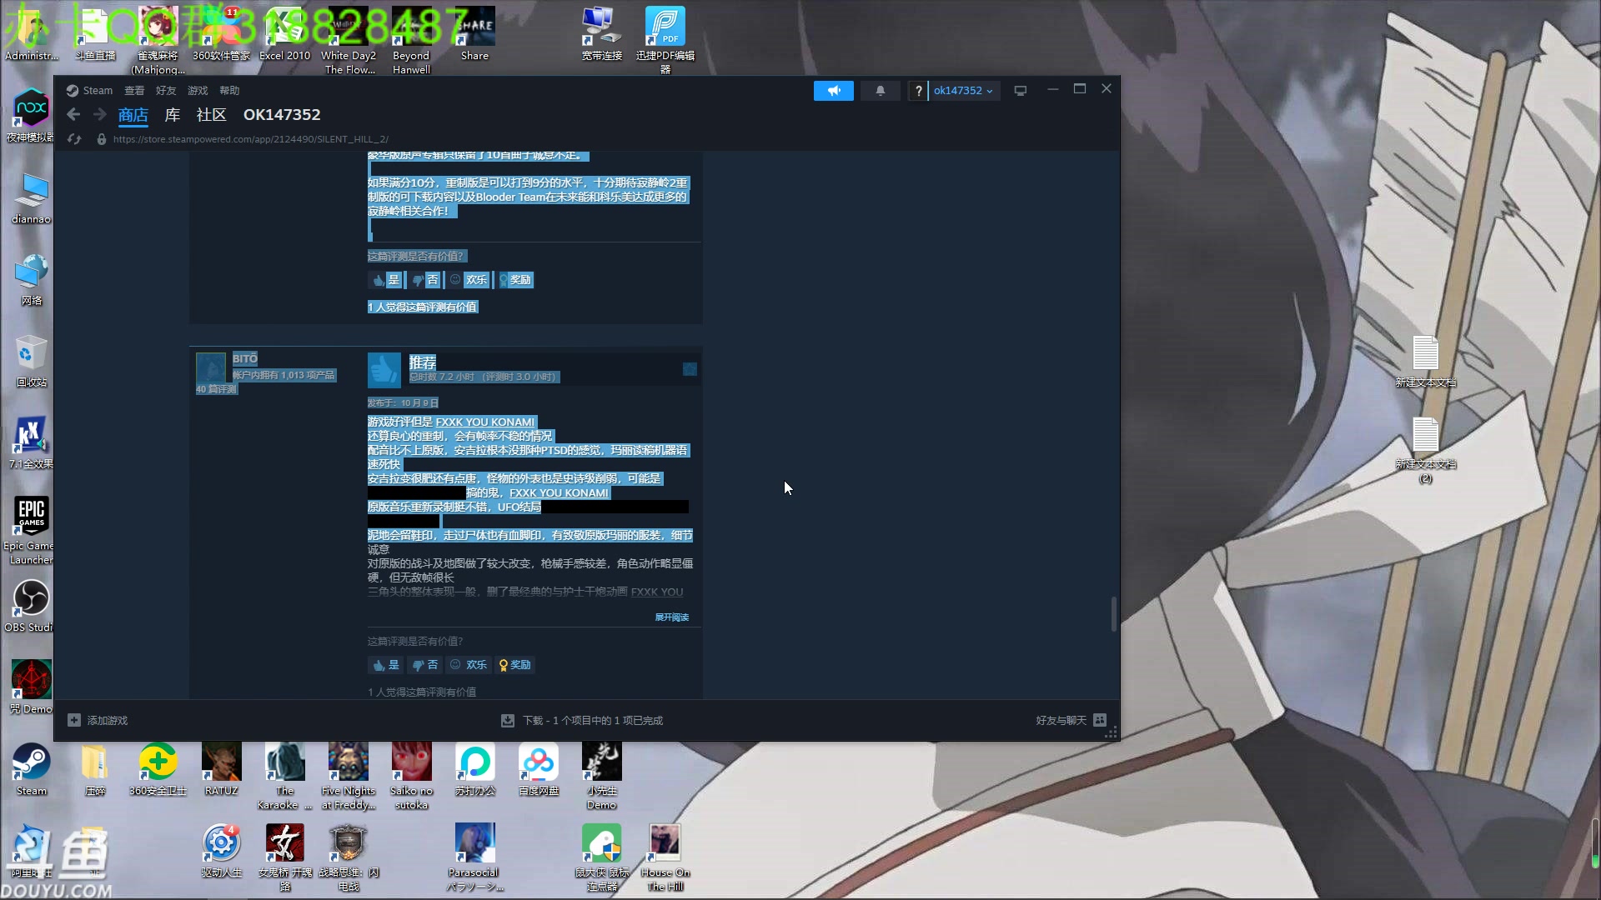
Task: Open the 帮助 menu
Action: [x=229, y=91]
